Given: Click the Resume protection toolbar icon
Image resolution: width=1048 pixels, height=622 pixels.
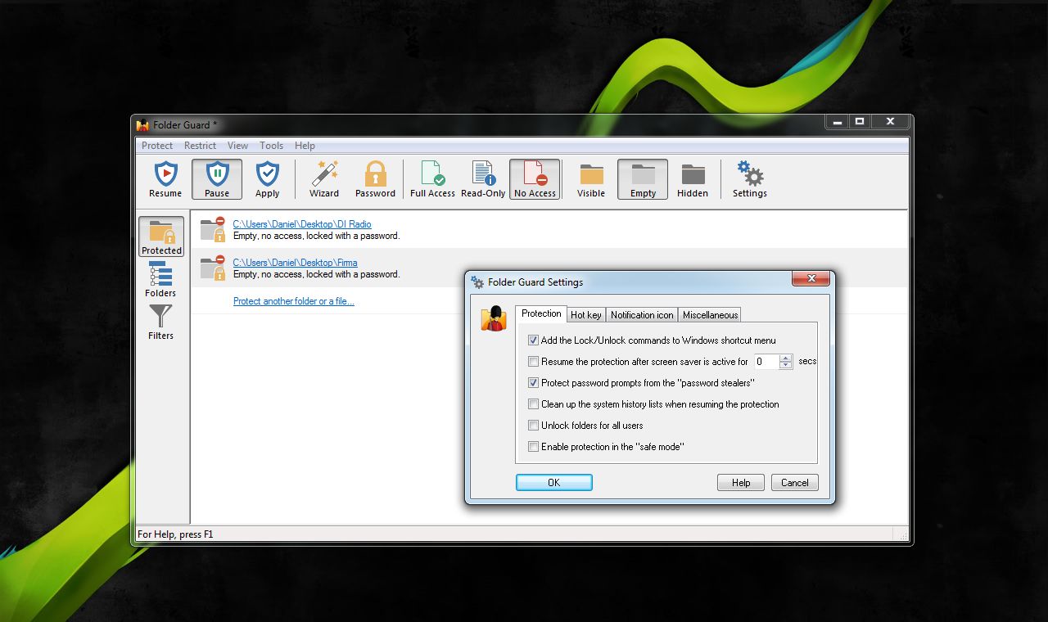Looking at the screenshot, I should pos(165,179).
